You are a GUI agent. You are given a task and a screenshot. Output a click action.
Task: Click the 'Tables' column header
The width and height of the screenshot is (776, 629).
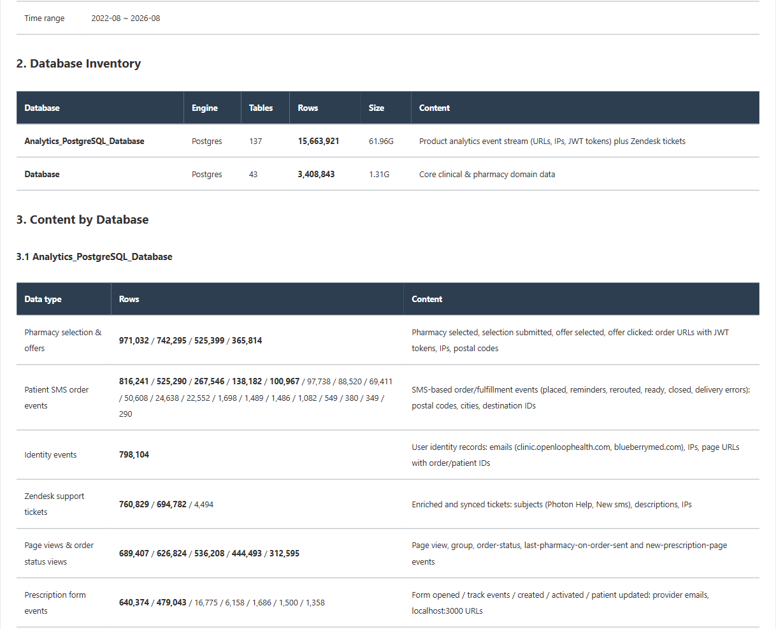click(261, 108)
